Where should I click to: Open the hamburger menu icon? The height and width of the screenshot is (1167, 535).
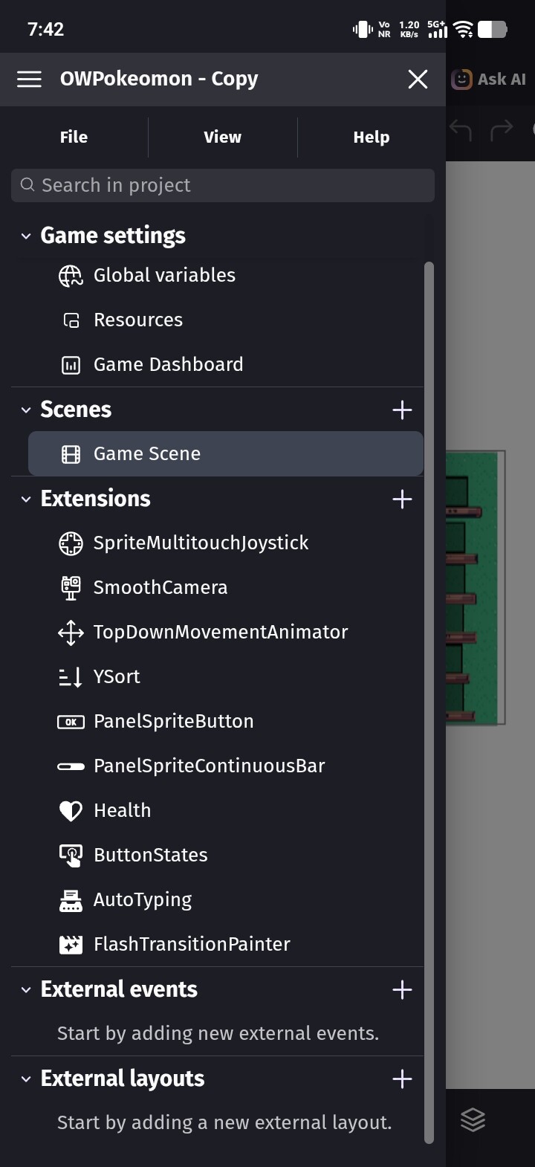[29, 79]
